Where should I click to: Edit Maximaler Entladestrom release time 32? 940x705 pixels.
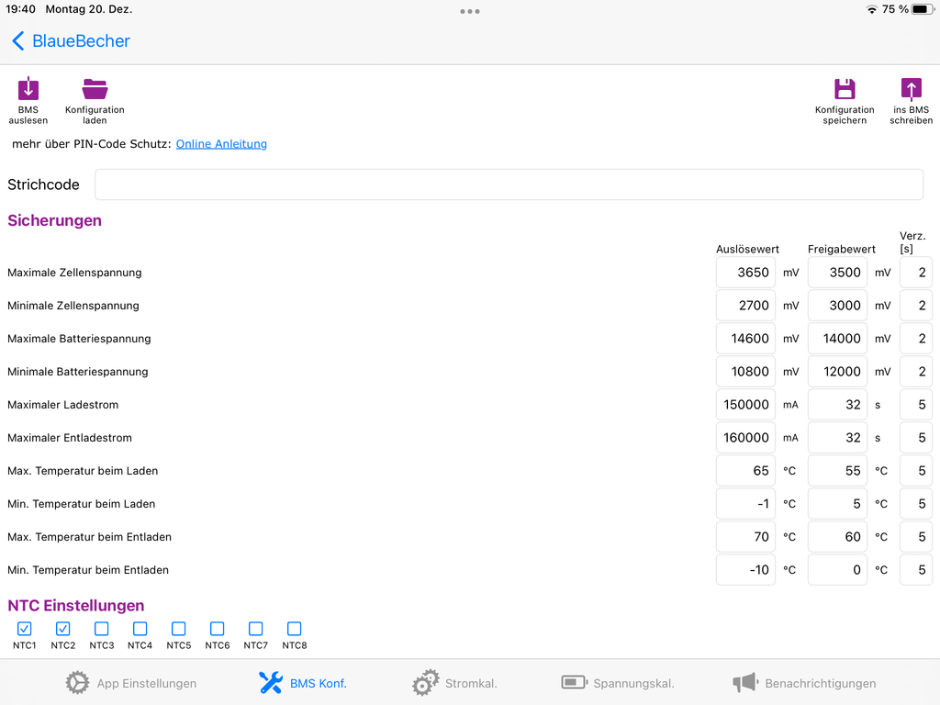pyautogui.click(x=837, y=438)
